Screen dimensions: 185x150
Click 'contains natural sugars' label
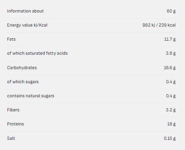click(31, 96)
